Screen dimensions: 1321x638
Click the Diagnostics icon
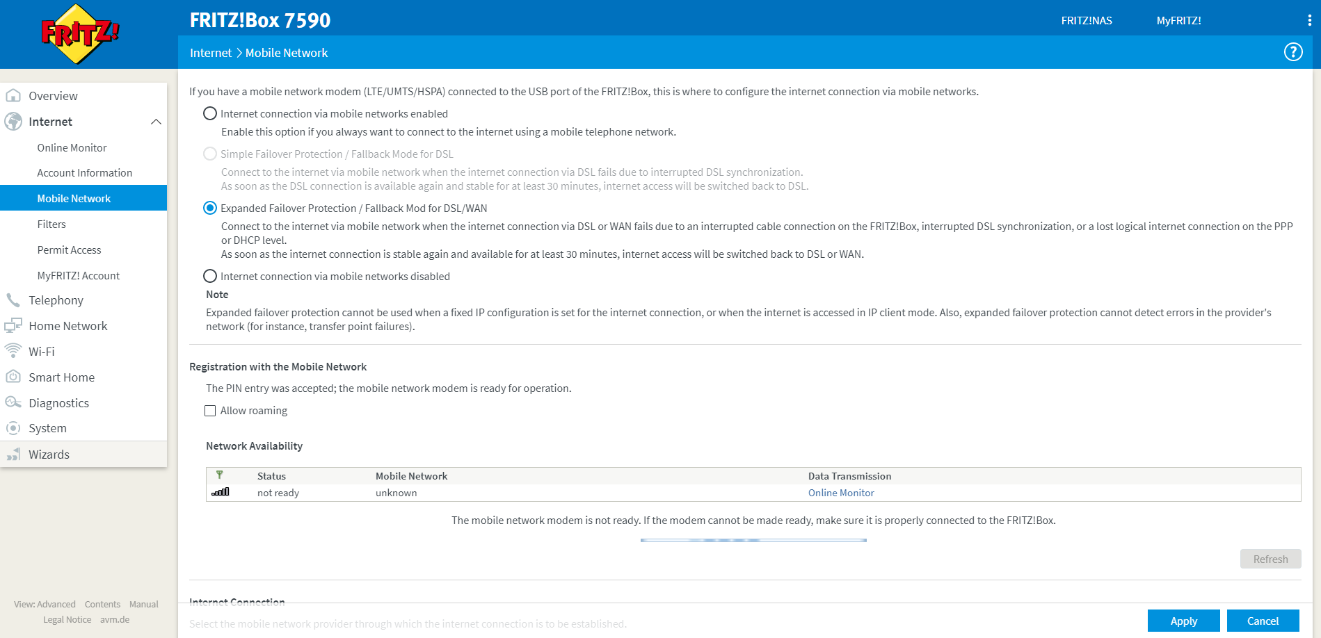tap(13, 403)
